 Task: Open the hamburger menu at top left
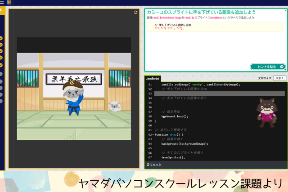pyautogui.click(x=2, y=2)
